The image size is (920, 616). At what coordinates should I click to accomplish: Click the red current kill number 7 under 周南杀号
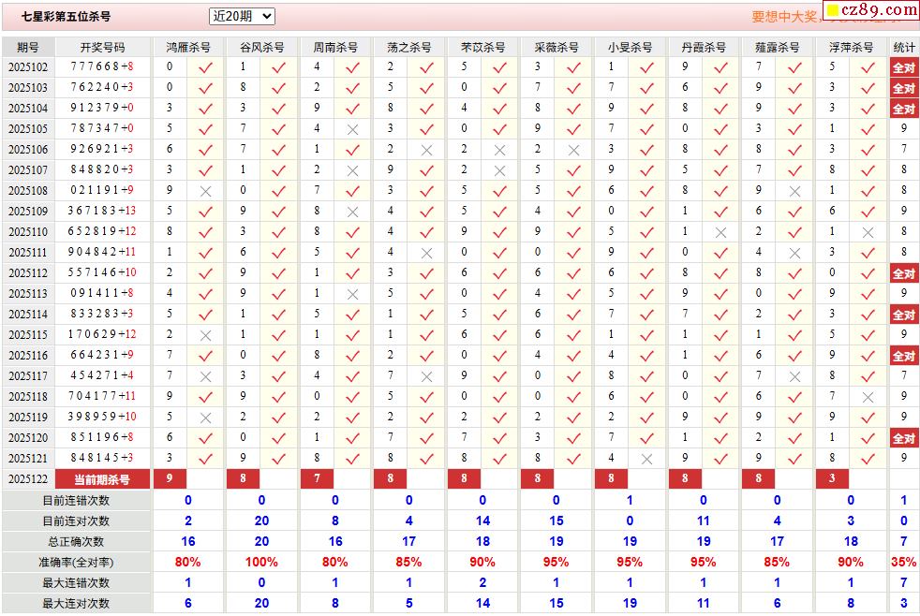(x=317, y=478)
